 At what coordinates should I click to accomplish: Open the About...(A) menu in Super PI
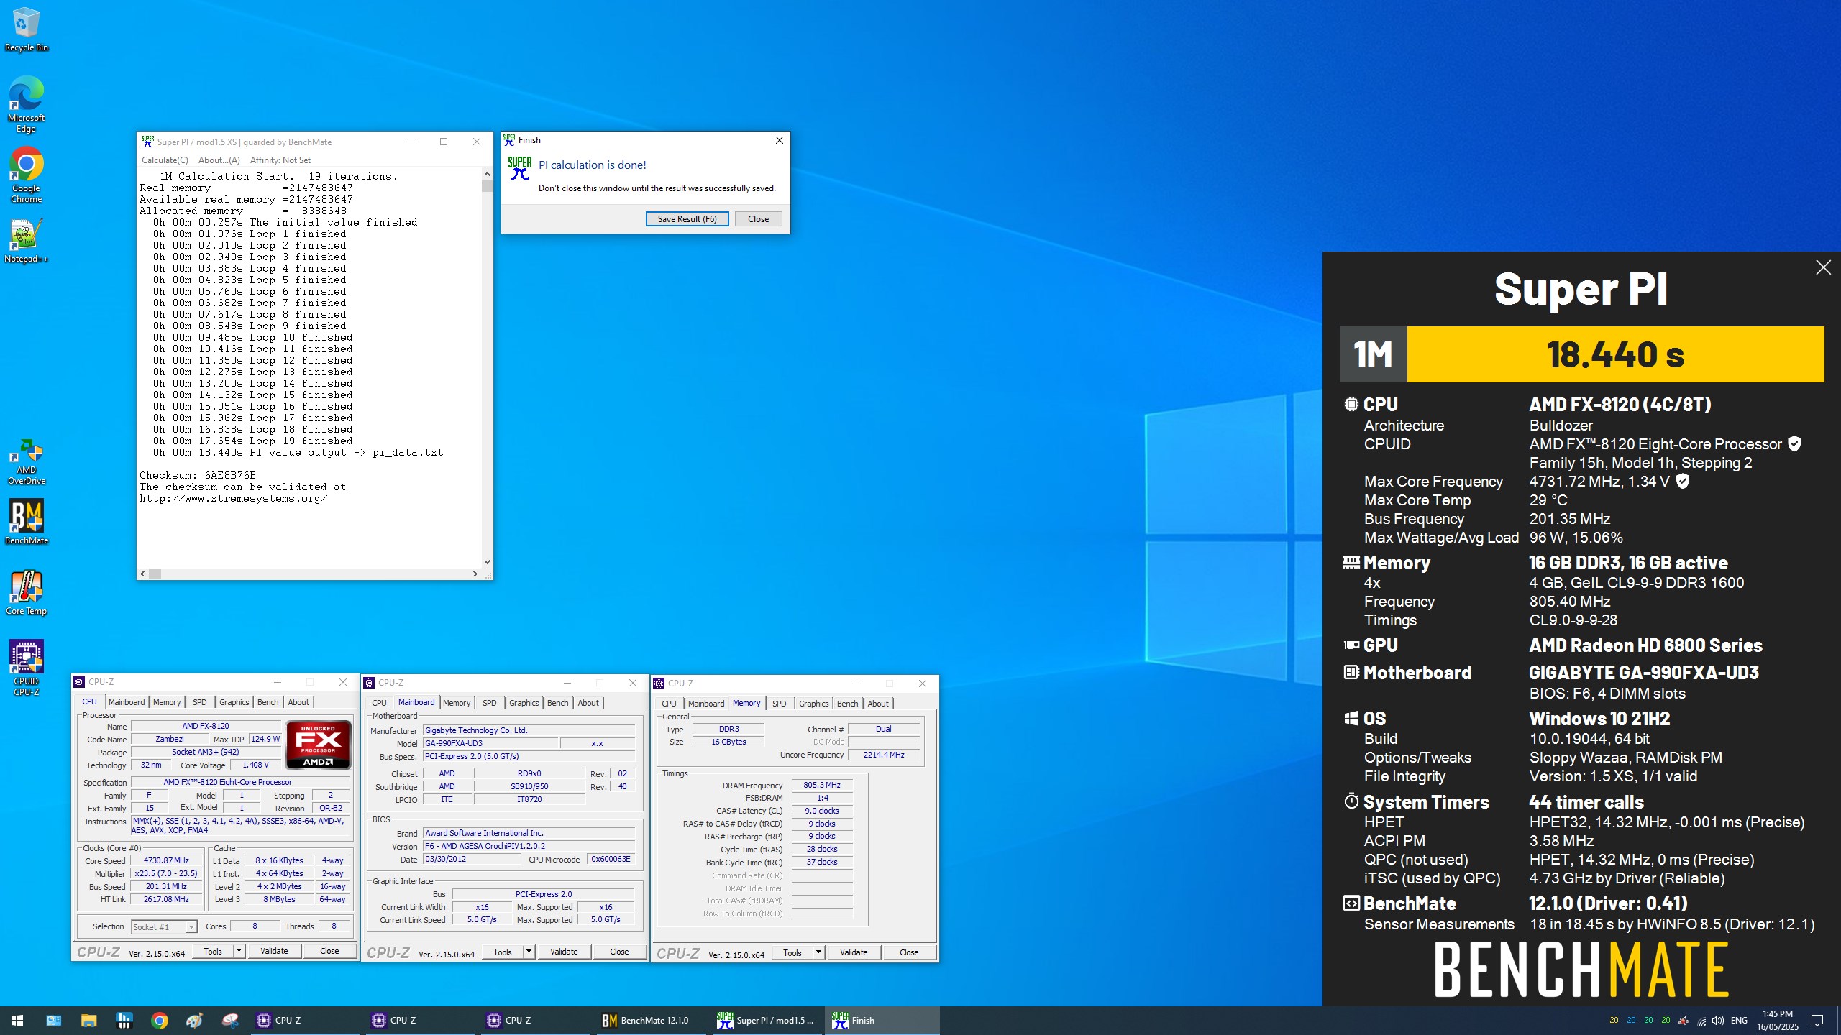219,160
